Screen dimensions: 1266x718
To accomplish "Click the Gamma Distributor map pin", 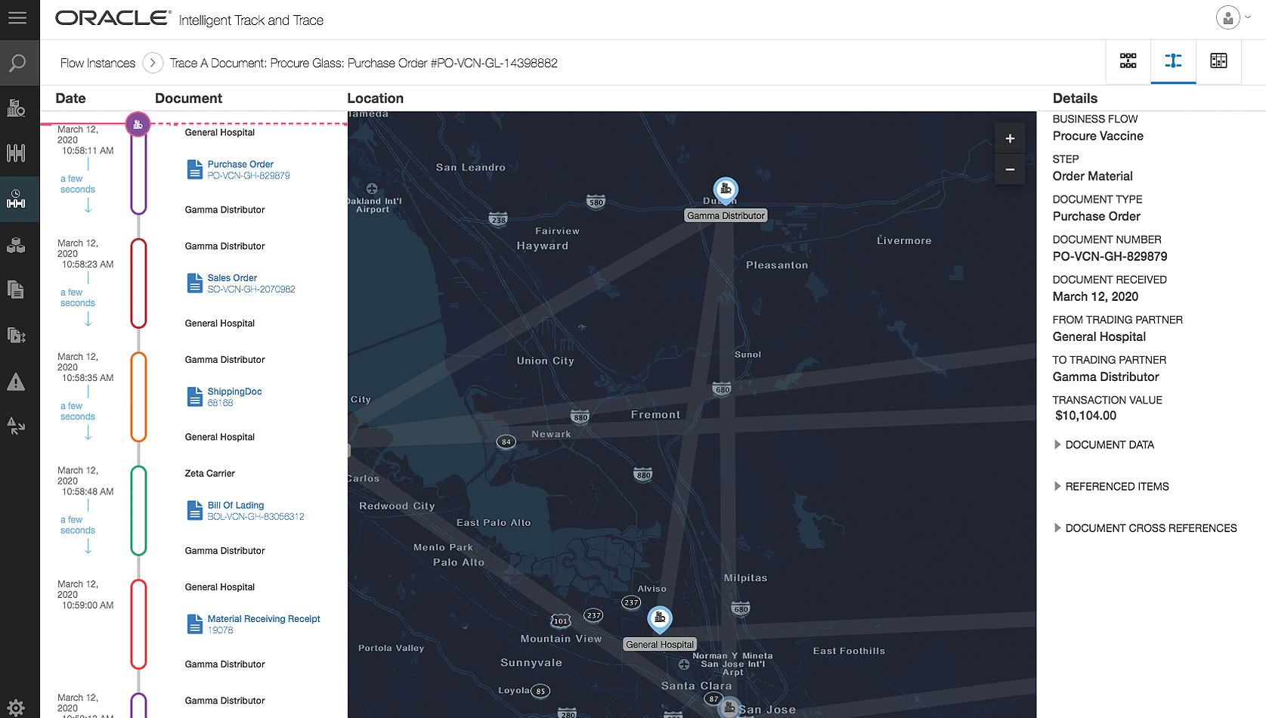I will (x=726, y=190).
